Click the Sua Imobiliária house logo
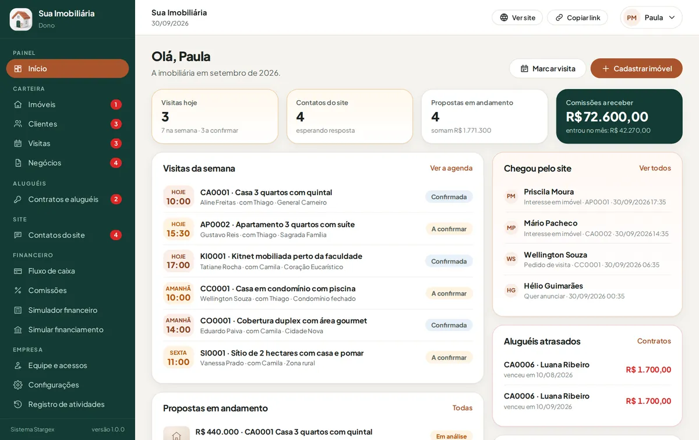Viewport: 699px width, 440px height. coord(21,19)
